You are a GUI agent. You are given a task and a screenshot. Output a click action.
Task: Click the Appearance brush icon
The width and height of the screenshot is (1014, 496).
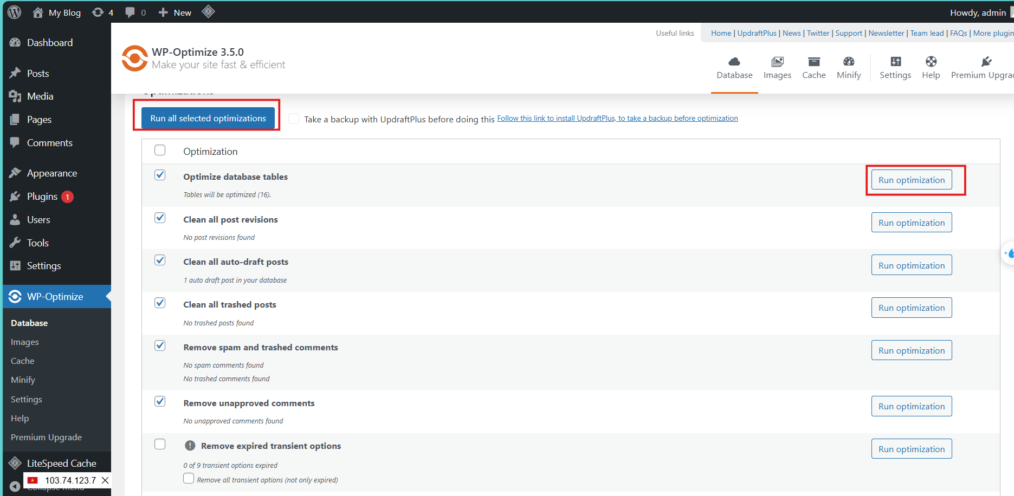pos(15,173)
